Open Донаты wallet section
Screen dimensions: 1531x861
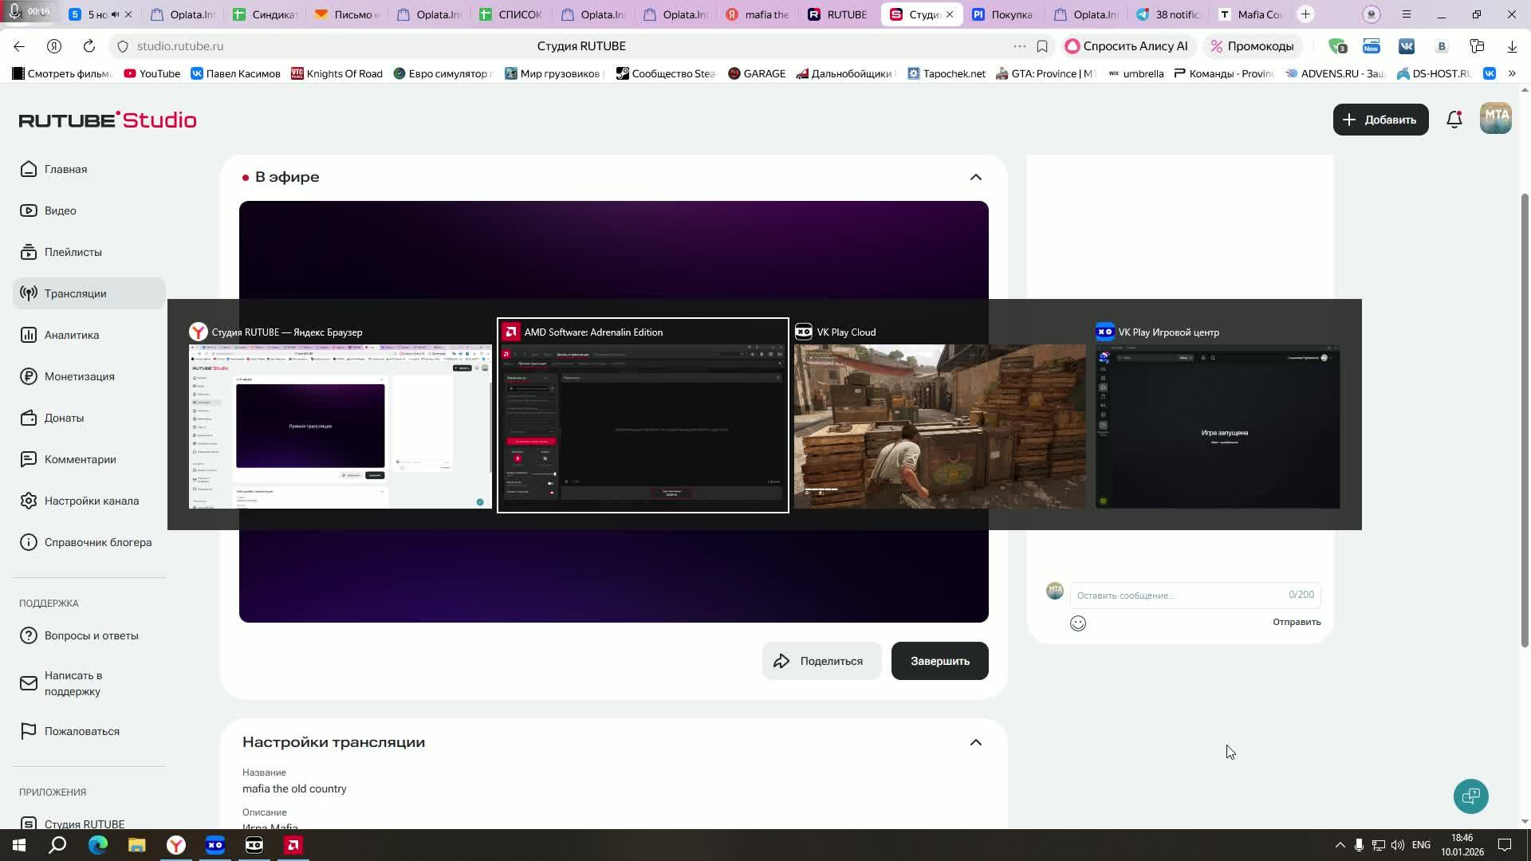(64, 418)
